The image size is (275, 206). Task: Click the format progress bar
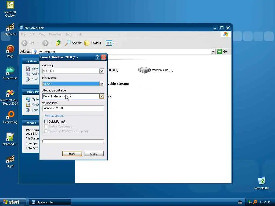tap(73, 141)
